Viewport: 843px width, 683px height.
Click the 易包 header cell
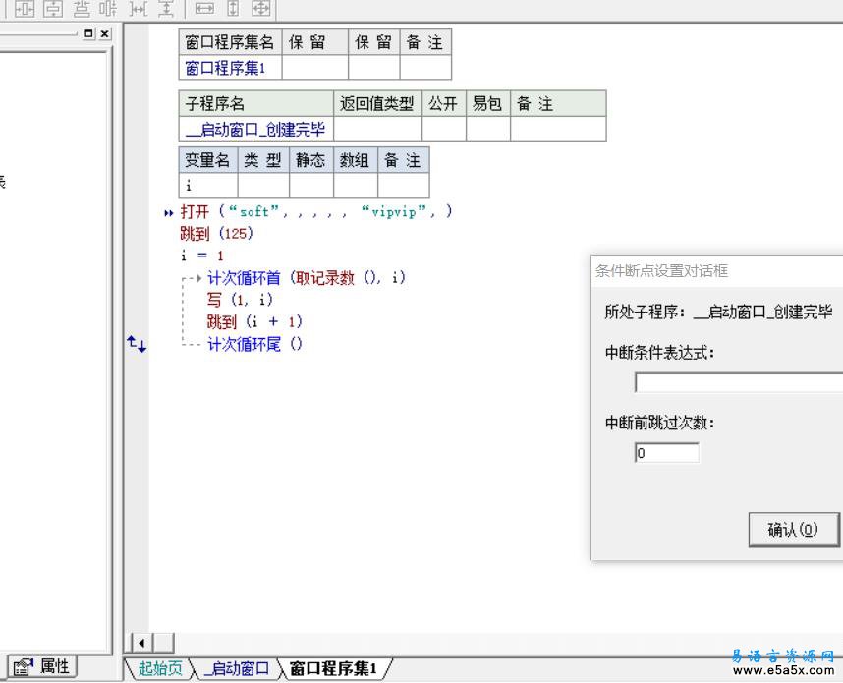click(487, 104)
